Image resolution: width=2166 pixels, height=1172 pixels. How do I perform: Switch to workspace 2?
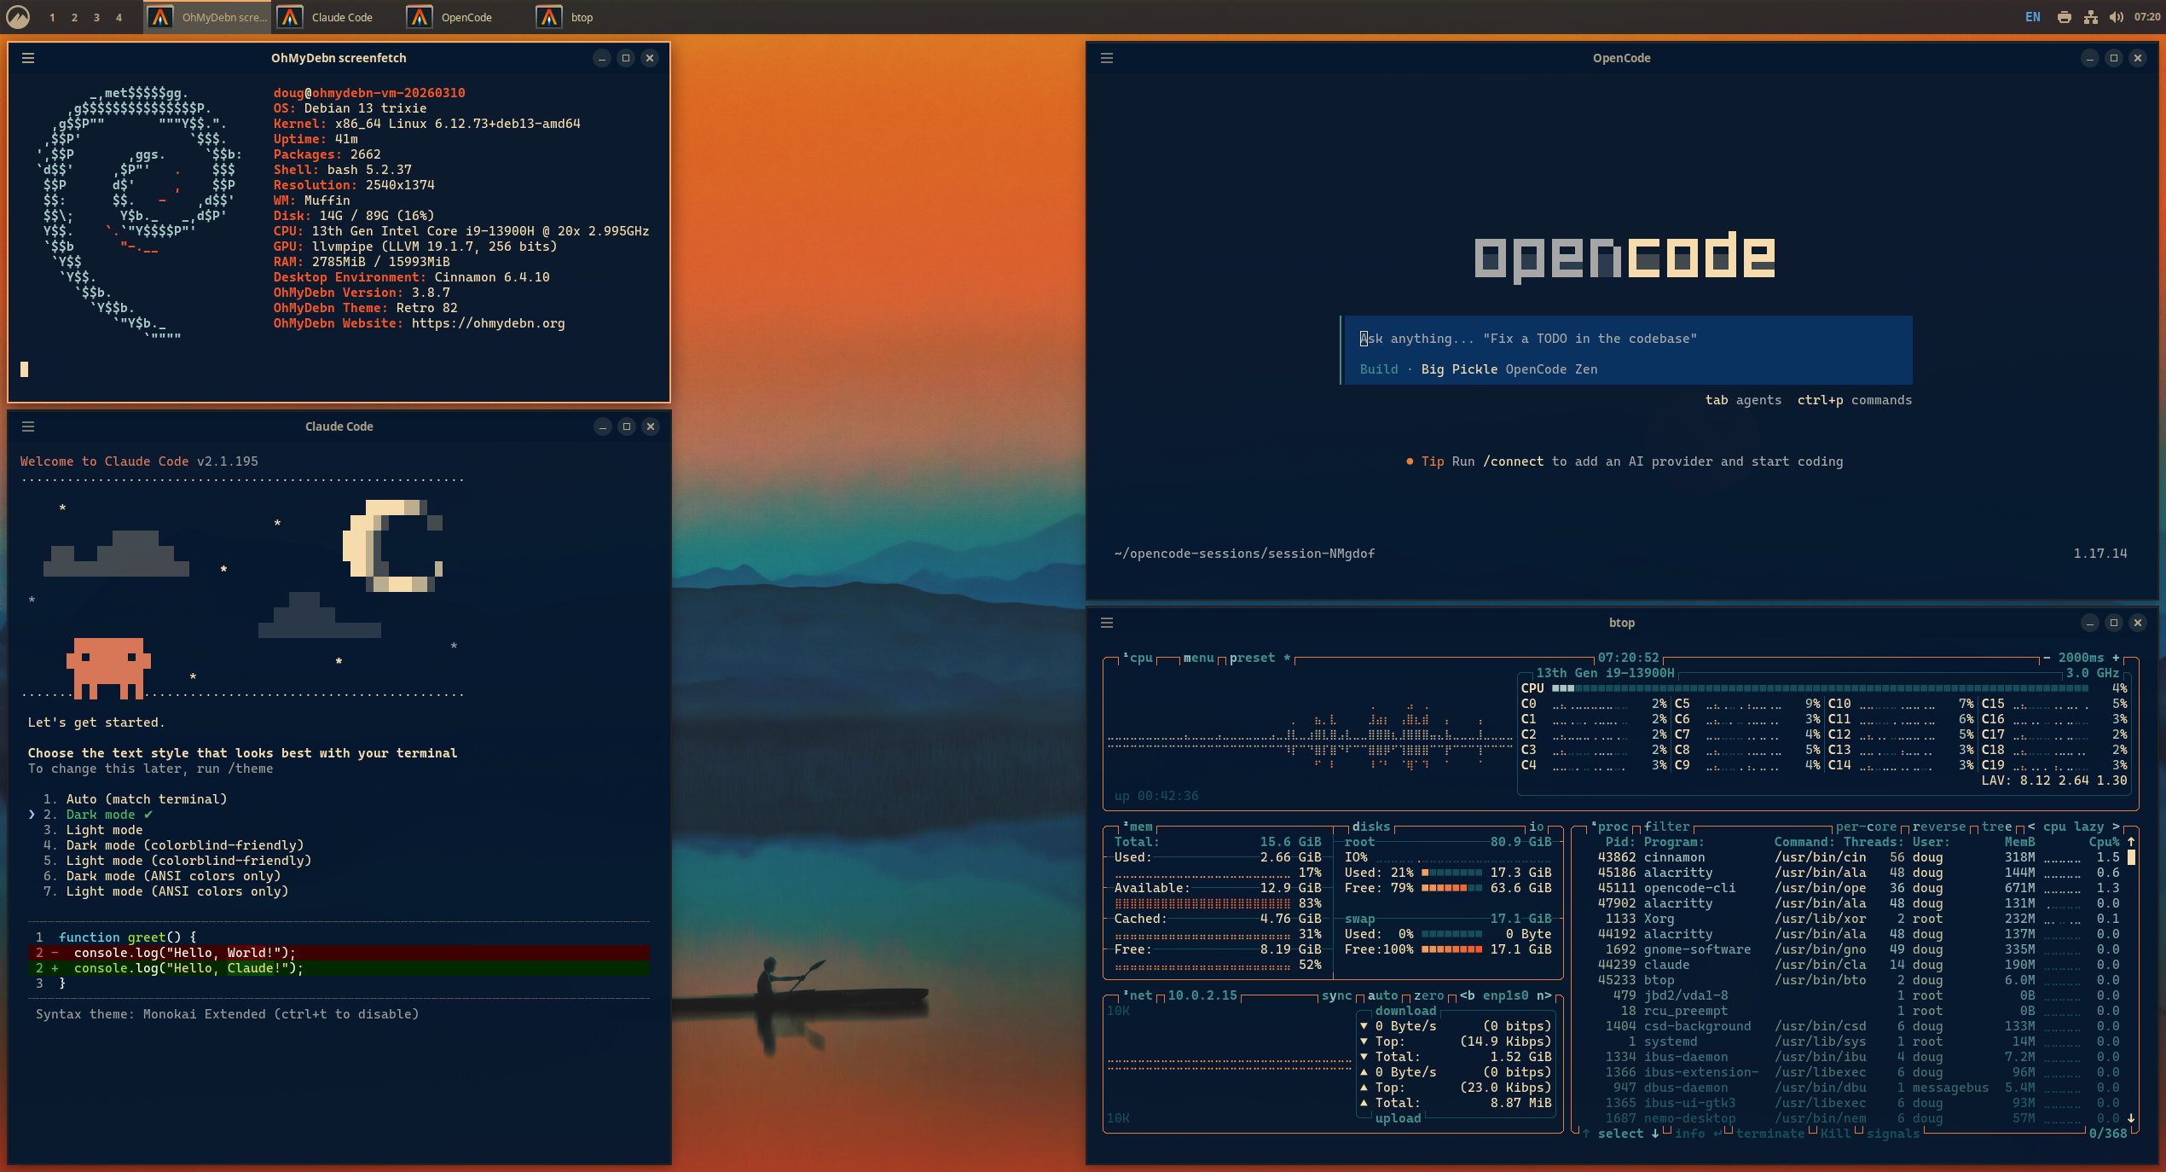(75, 17)
